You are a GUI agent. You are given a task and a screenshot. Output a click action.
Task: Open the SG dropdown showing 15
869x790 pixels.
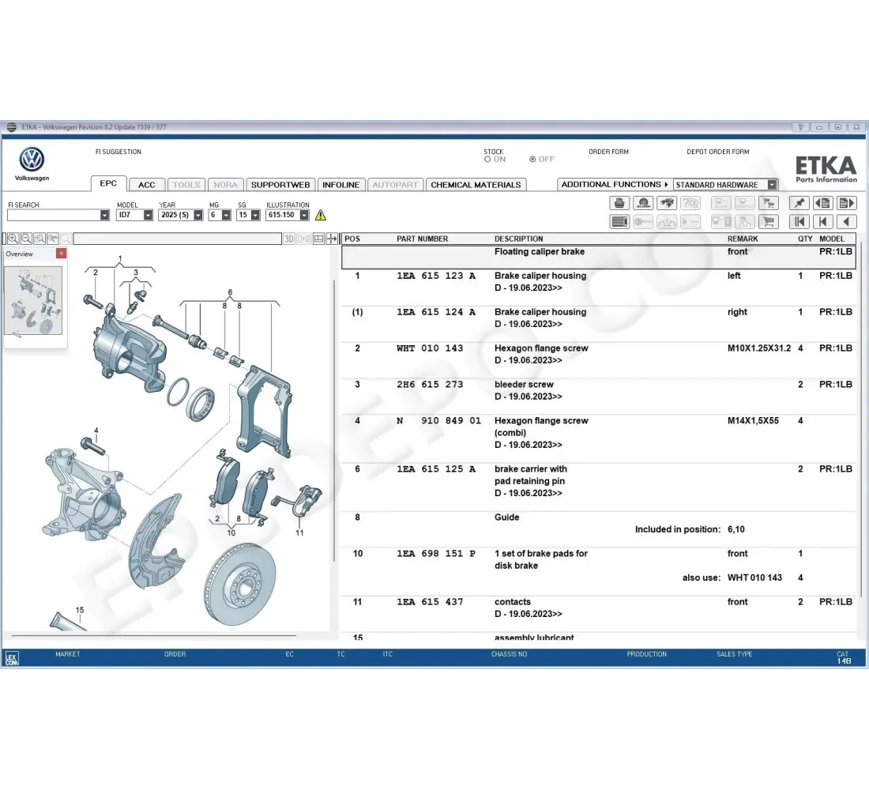pyautogui.click(x=255, y=215)
